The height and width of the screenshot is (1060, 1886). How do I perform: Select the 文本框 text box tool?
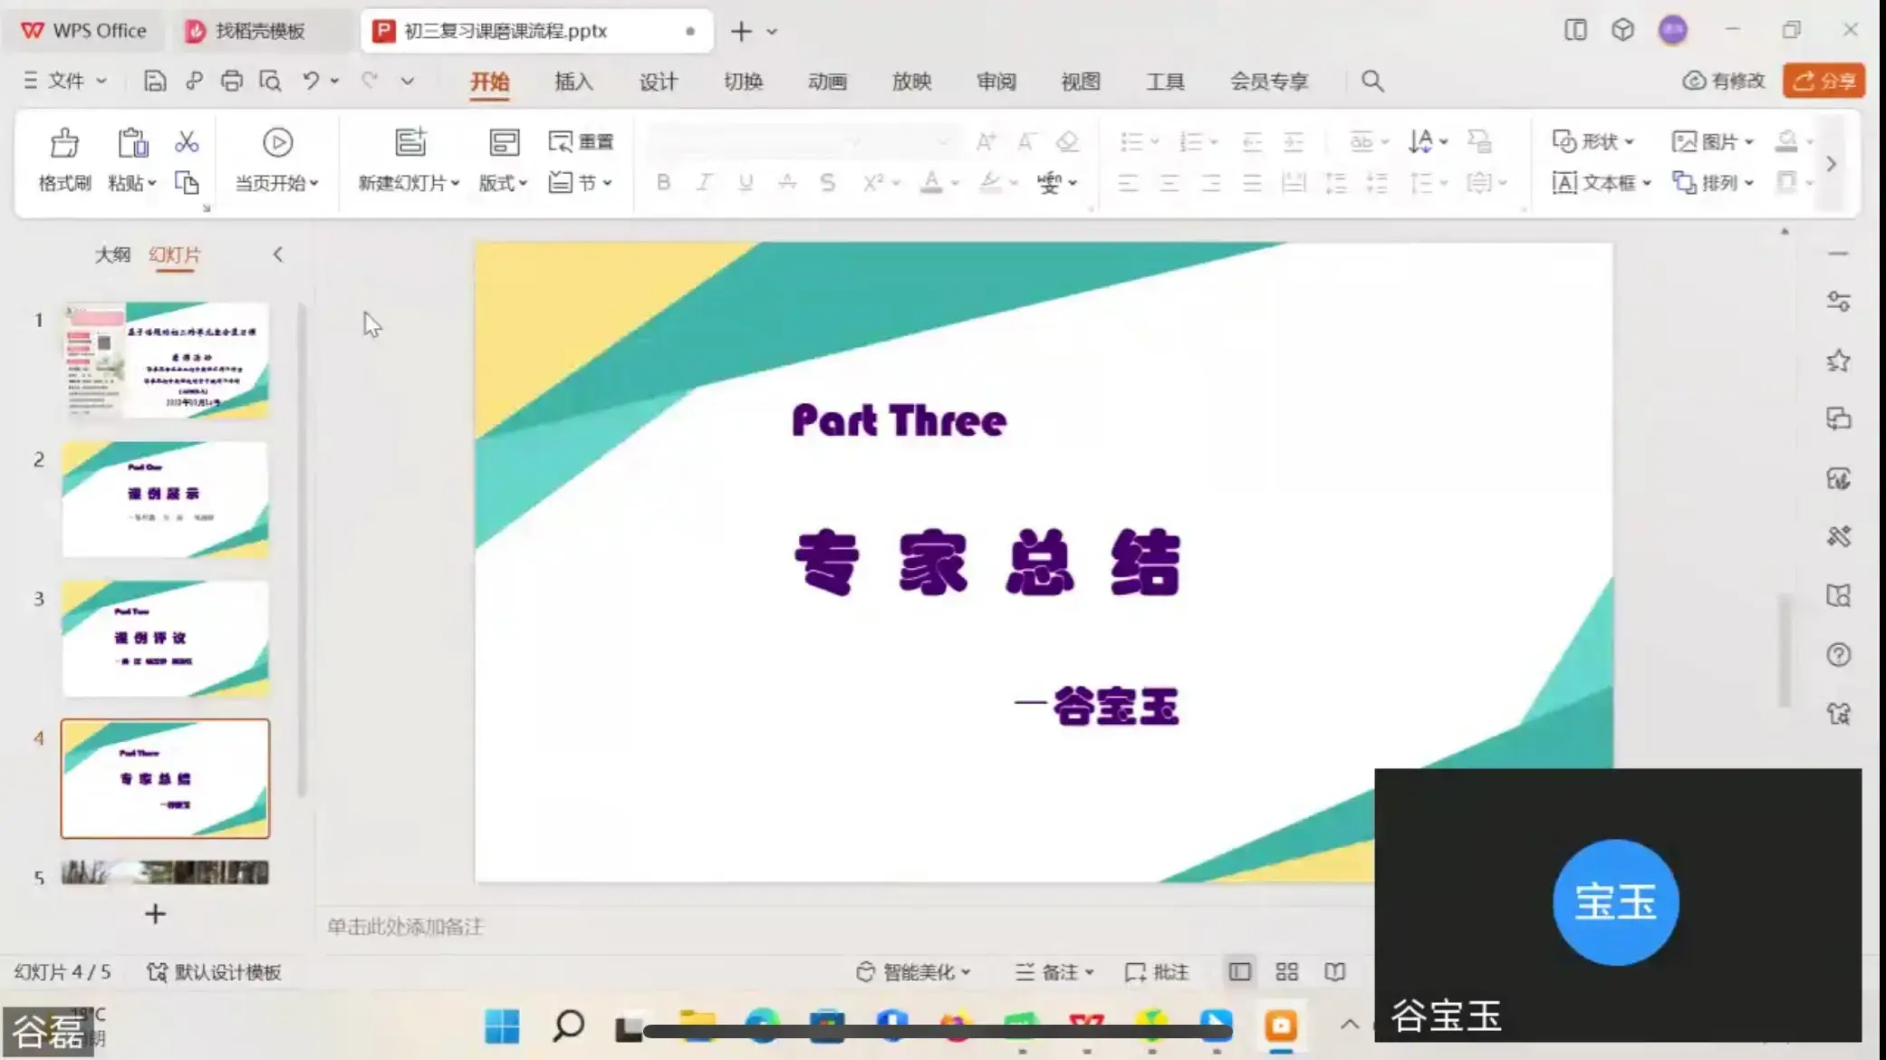tap(1598, 183)
